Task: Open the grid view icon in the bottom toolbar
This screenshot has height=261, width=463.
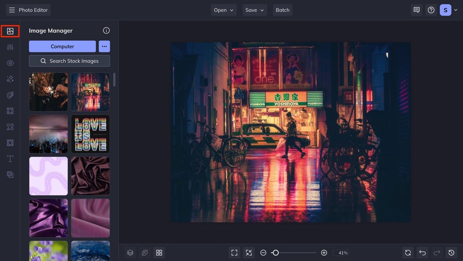Action: tap(159, 253)
